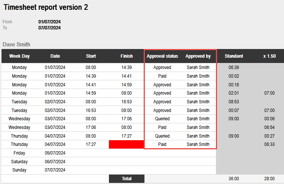Click the red missing Finish cell
This screenshot has height=184, width=284.
pyautogui.click(x=126, y=144)
